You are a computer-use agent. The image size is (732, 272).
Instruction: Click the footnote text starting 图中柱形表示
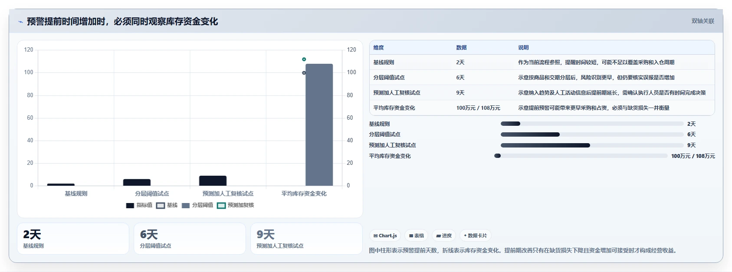click(524, 250)
